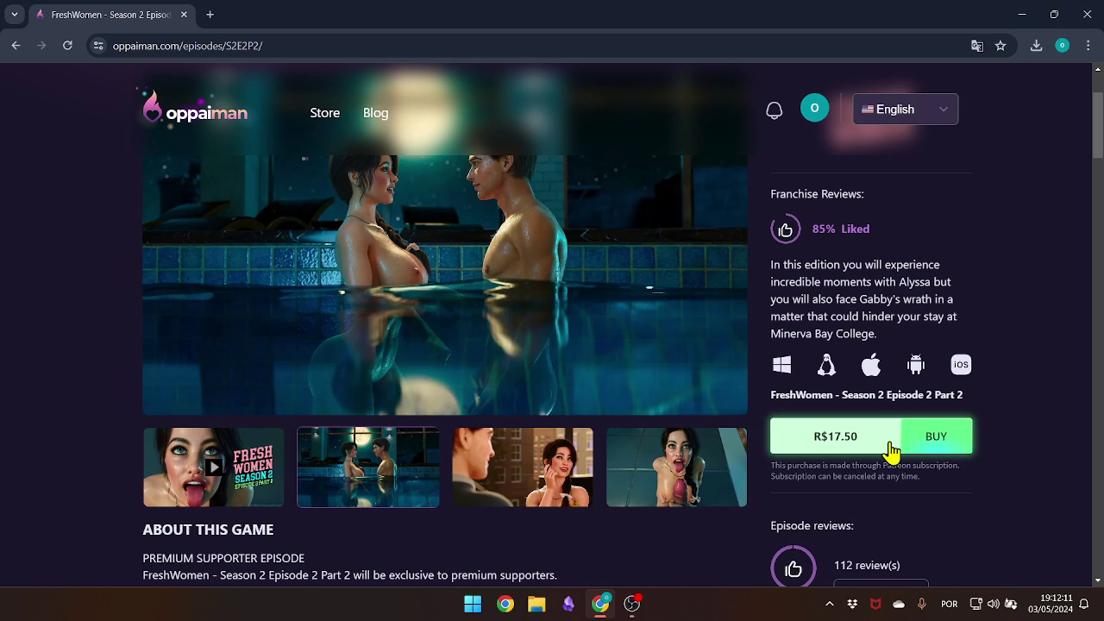Image resolution: width=1104 pixels, height=621 pixels.
Task: Click the 112 review(s) text
Action: [x=867, y=565]
